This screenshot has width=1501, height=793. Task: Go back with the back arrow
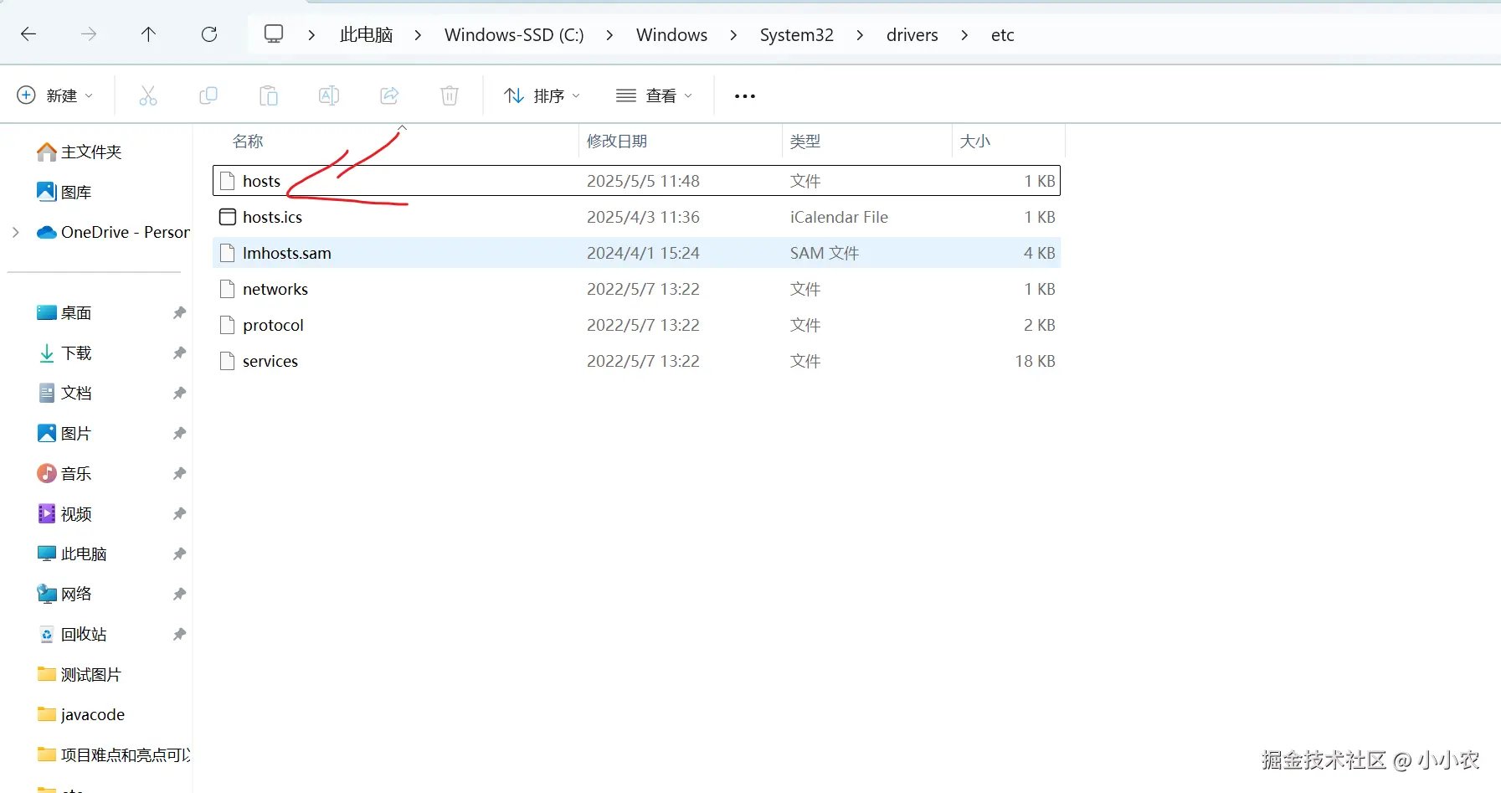click(x=28, y=34)
